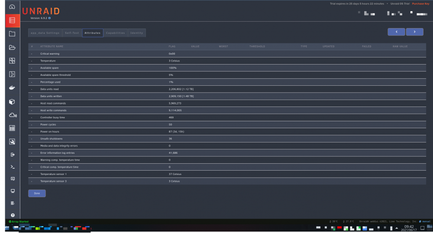
Task: Click the Critical warning row name
Action: [x=50, y=54]
